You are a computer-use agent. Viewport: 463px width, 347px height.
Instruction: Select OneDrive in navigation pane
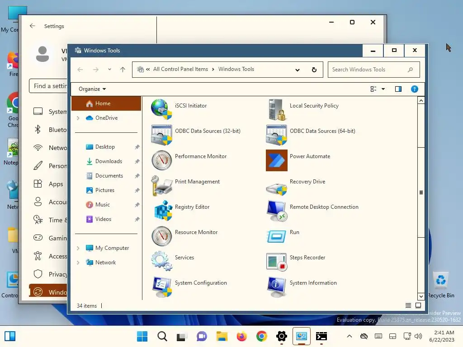[107, 118]
